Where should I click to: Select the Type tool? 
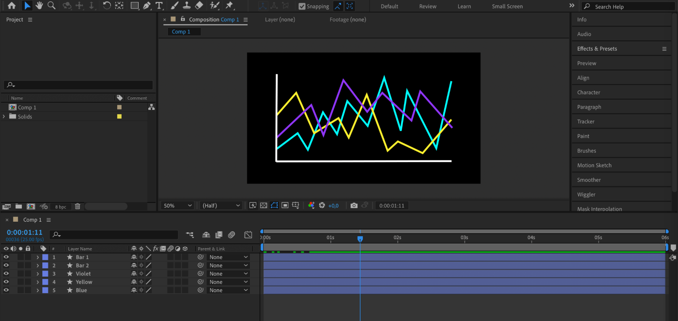(159, 5)
